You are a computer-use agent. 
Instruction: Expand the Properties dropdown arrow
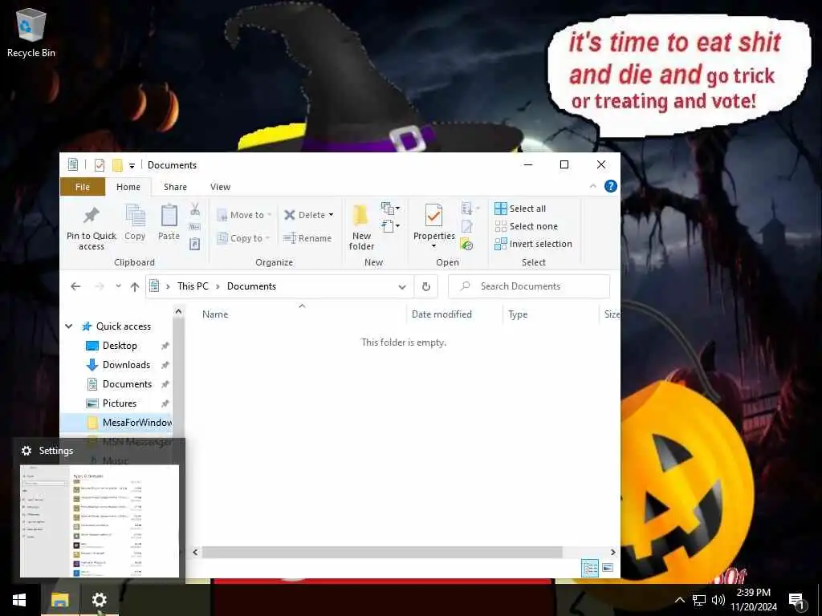click(433, 246)
